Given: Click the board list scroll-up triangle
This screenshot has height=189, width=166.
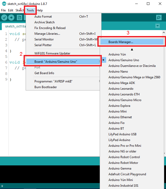Looking at the screenshot, I should 132,50.
